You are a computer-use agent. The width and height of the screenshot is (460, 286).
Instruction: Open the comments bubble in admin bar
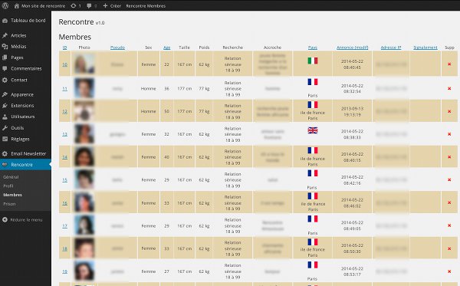[x=89, y=6]
